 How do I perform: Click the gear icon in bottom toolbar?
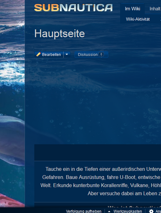click(151, 211)
